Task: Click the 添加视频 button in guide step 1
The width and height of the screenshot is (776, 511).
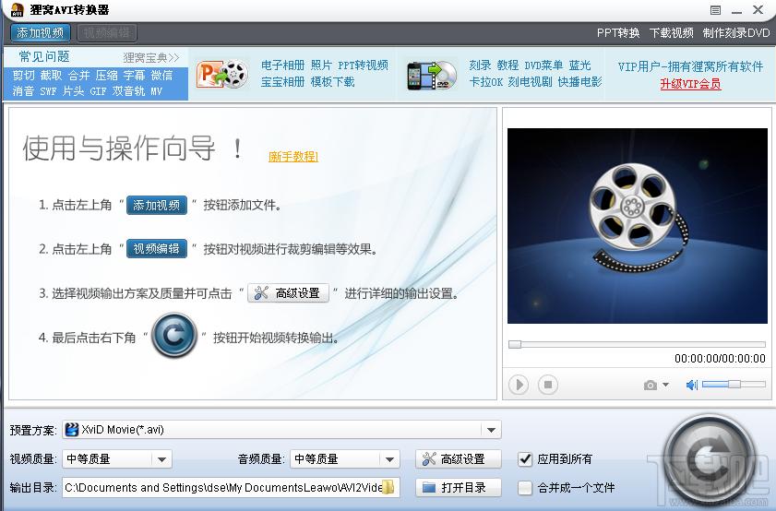Action: [x=156, y=205]
